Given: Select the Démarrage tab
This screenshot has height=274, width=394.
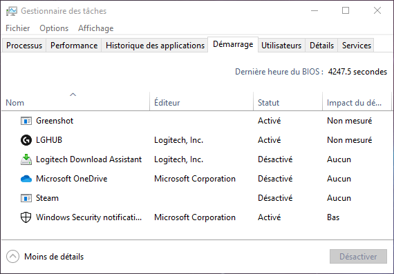Looking at the screenshot, I should 233,44.
